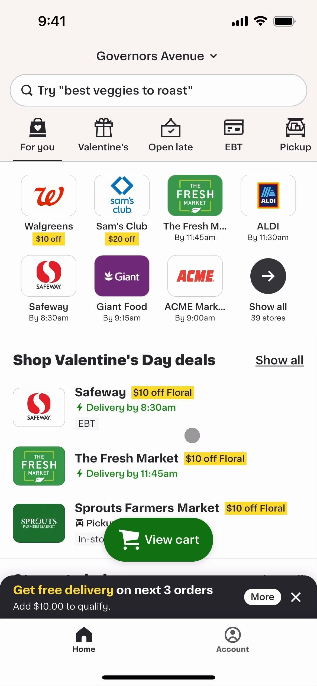Open the Walgreens store logo
The image size is (317, 686).
pos(49,195)
